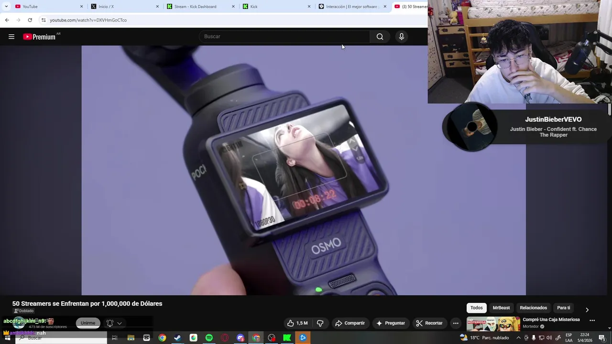The image size is (612, 344).
Task: Click the video title '50 Streamers se Enfrentan'
Action: pyautogui.click(x=87, y=303)
